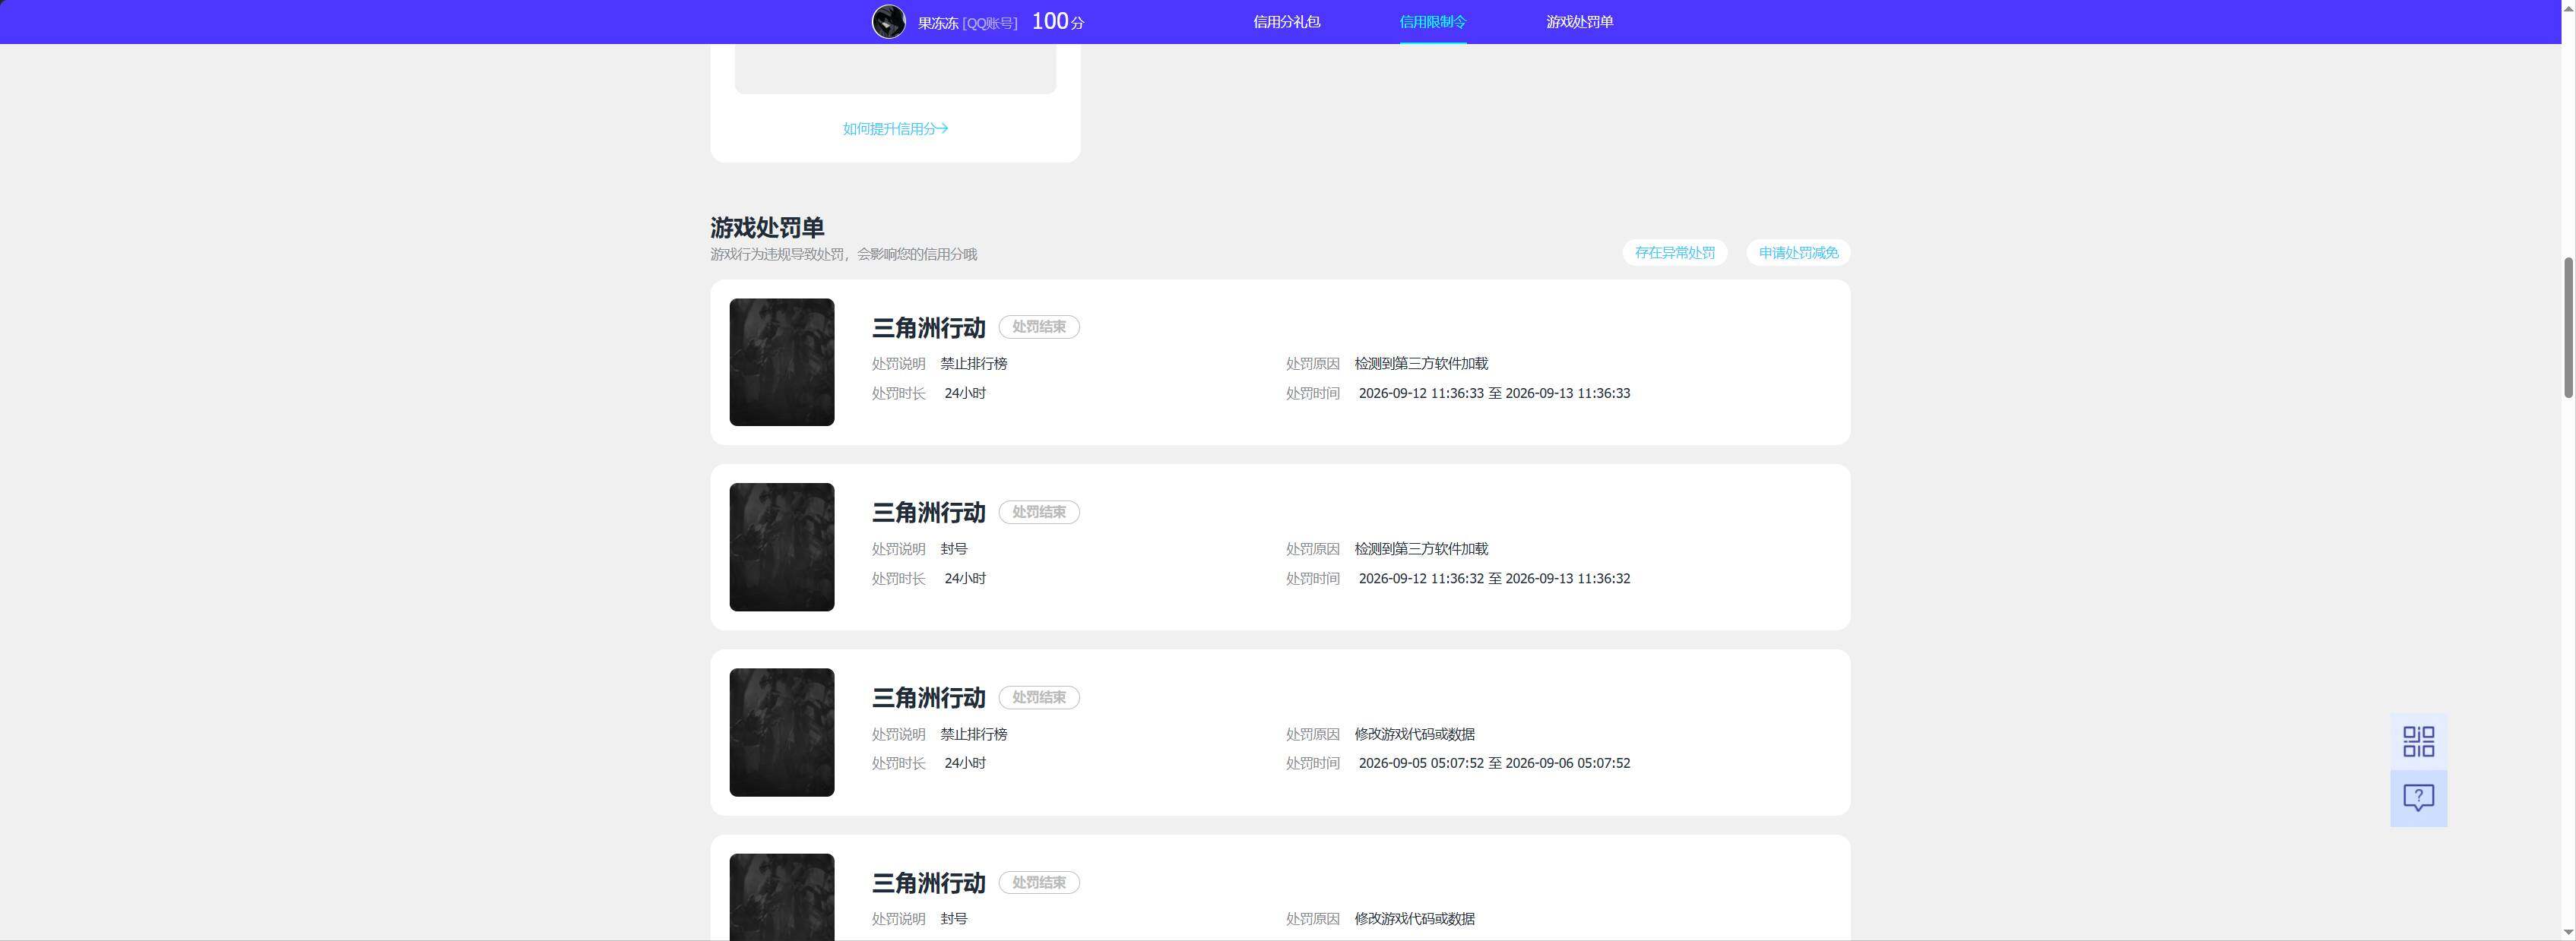Click the 处罚结束 badge on the 05:07:52 card

[x=1039, y=697]
